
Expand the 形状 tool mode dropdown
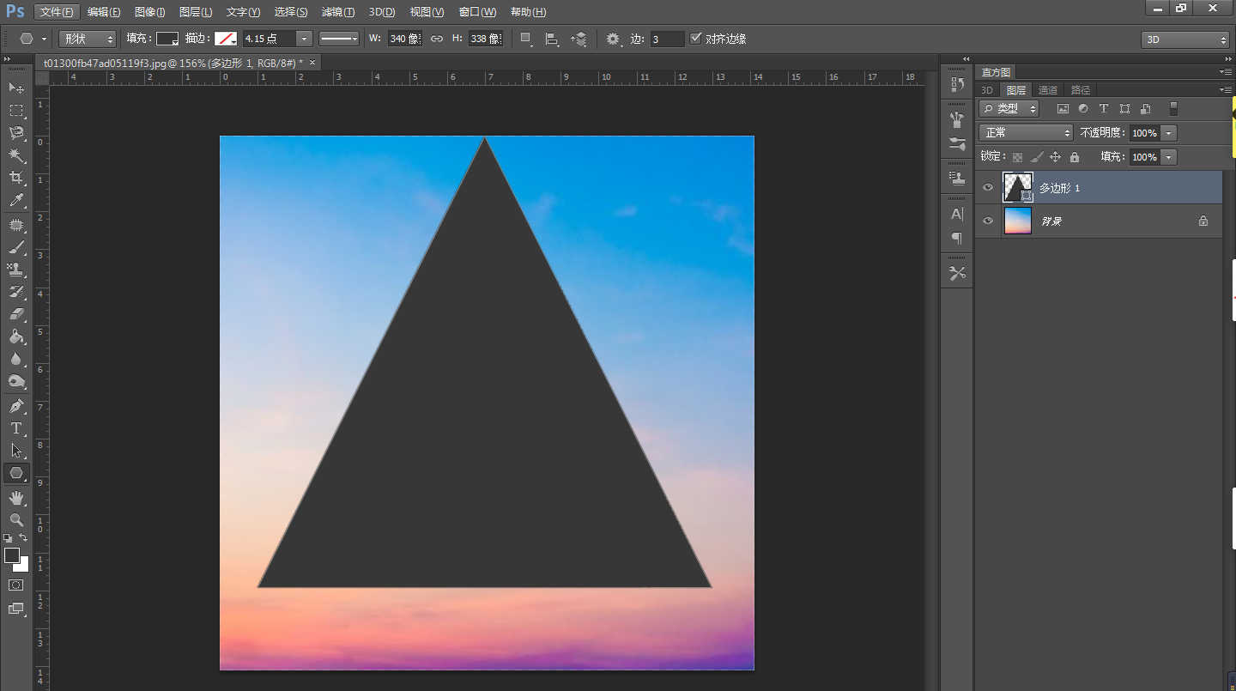click(88, 39)
